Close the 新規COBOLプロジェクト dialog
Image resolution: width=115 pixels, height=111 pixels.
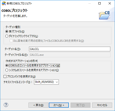(x=110, y=3)
